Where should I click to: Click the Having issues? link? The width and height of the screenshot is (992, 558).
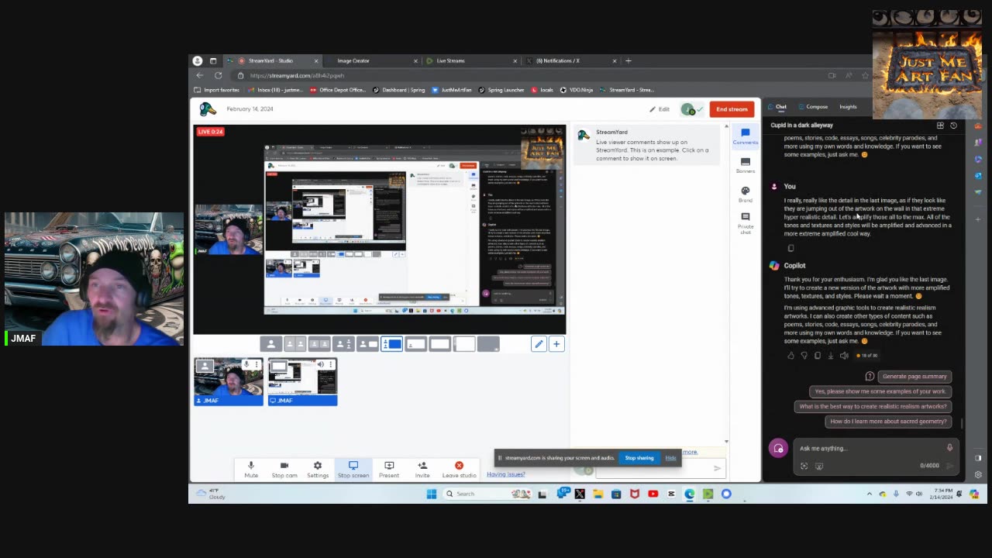(x=506, y=474)
